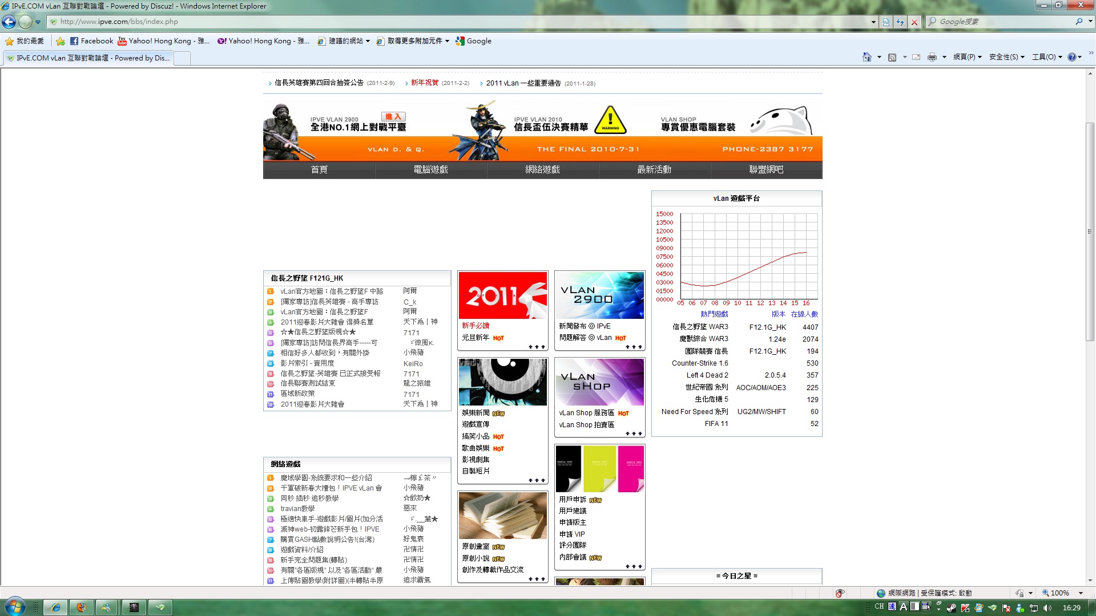The width and height of the screenshot is (1096, 616).
Task: Click the Facebook bookmark in favorites bar
Action: (91, 41)
